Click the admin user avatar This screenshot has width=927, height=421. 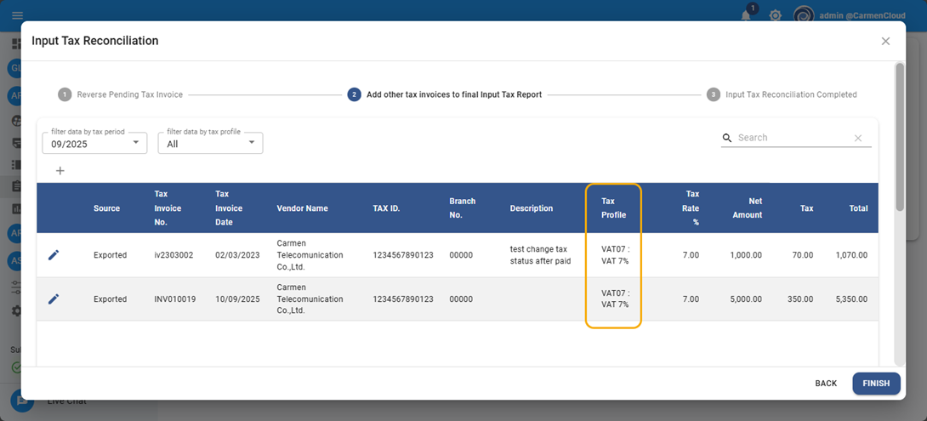(804, 15)
